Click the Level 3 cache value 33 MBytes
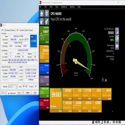The height and width of the screenshot is (125, 125). [x=31, y=80]
